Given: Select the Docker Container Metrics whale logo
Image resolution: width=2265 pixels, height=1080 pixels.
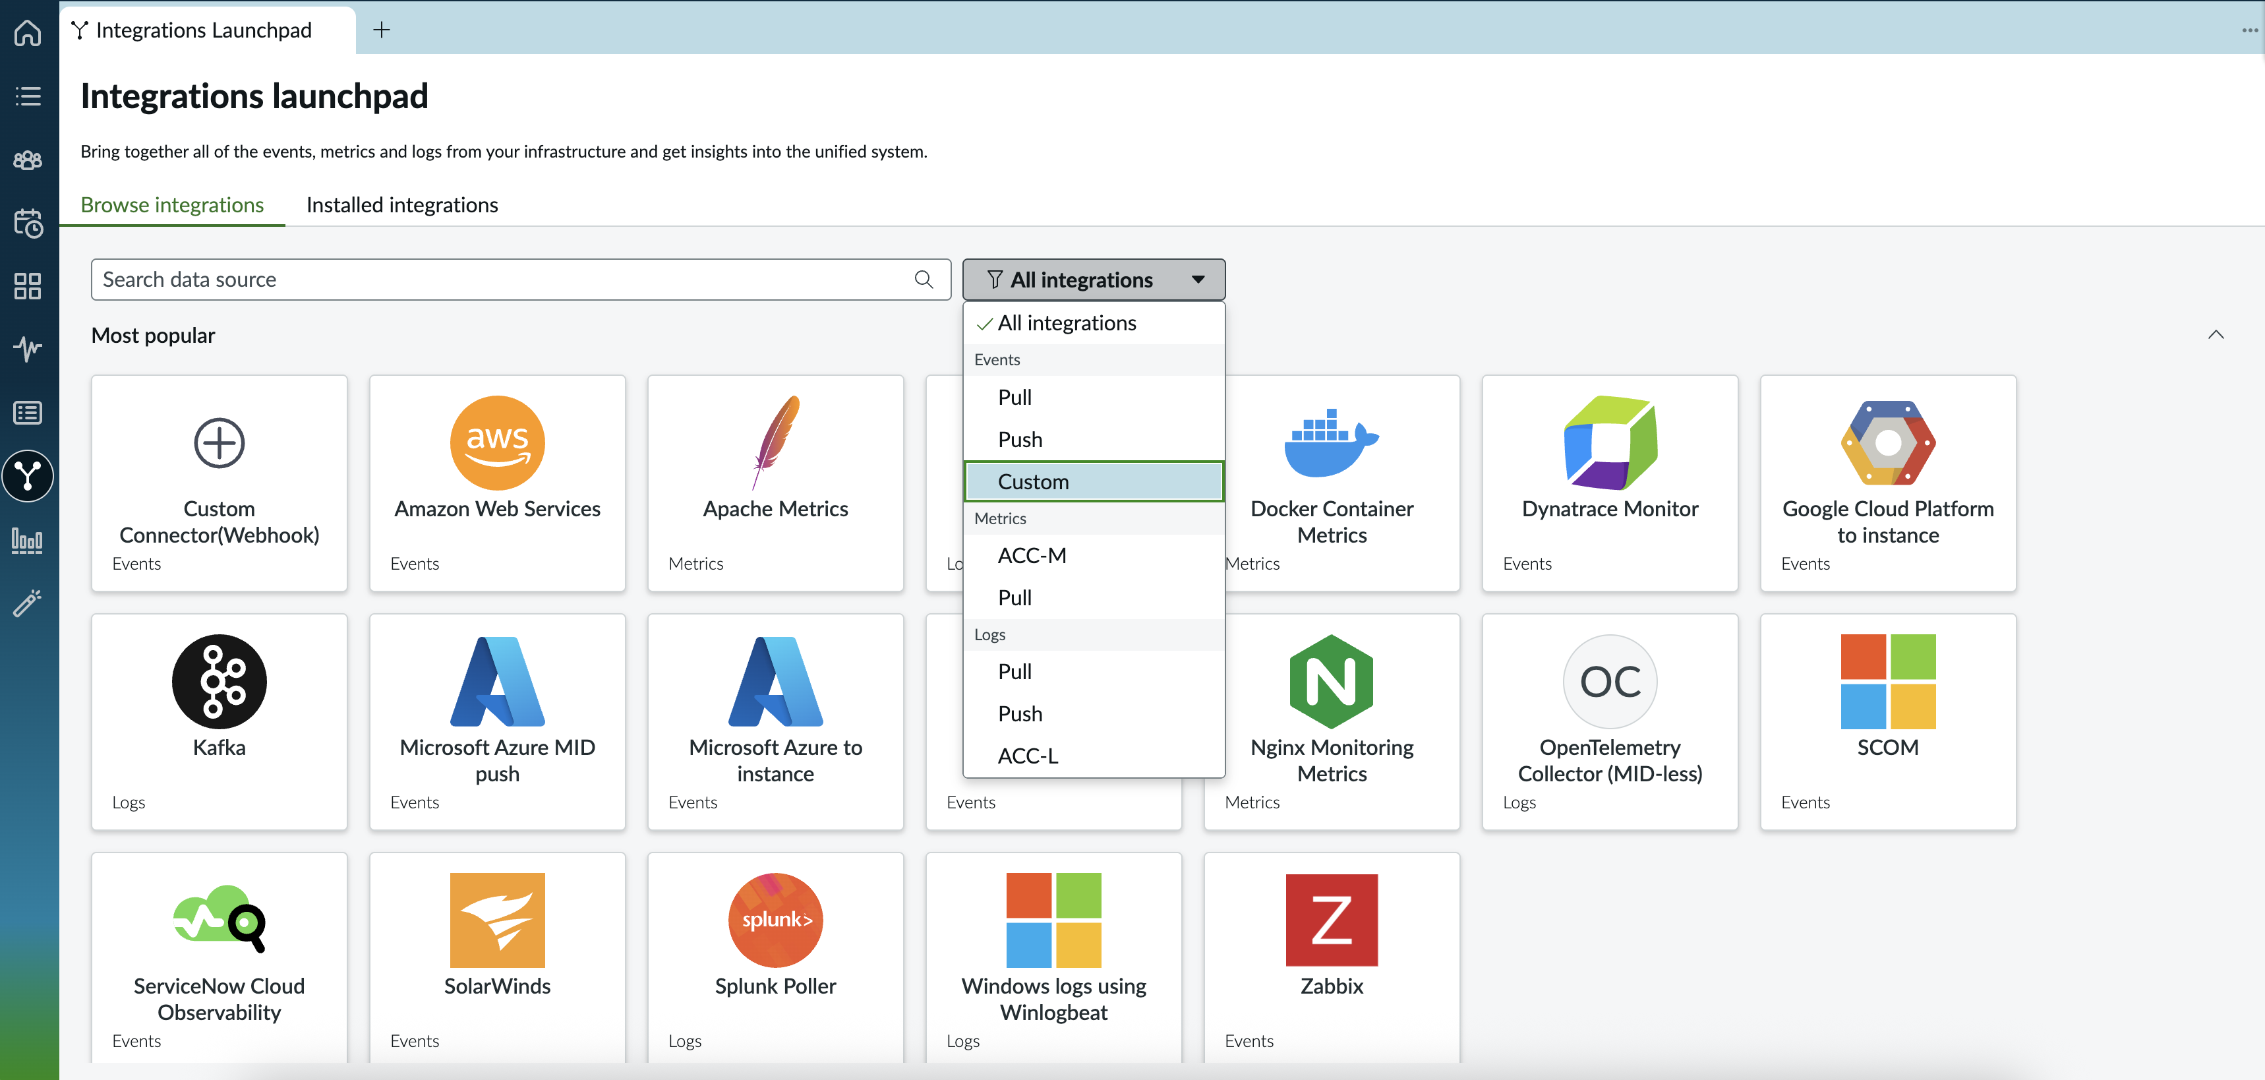Looking at the screenshot, I should [1331, 442].
